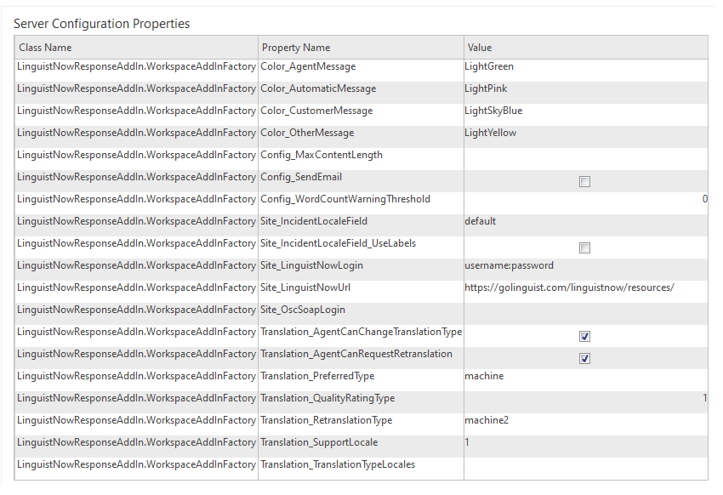Select the Site_IncidentLocaleField_UseLabels property name
Image resolution: width=723 pixels, height=495 pixels.
coord(338,243)
